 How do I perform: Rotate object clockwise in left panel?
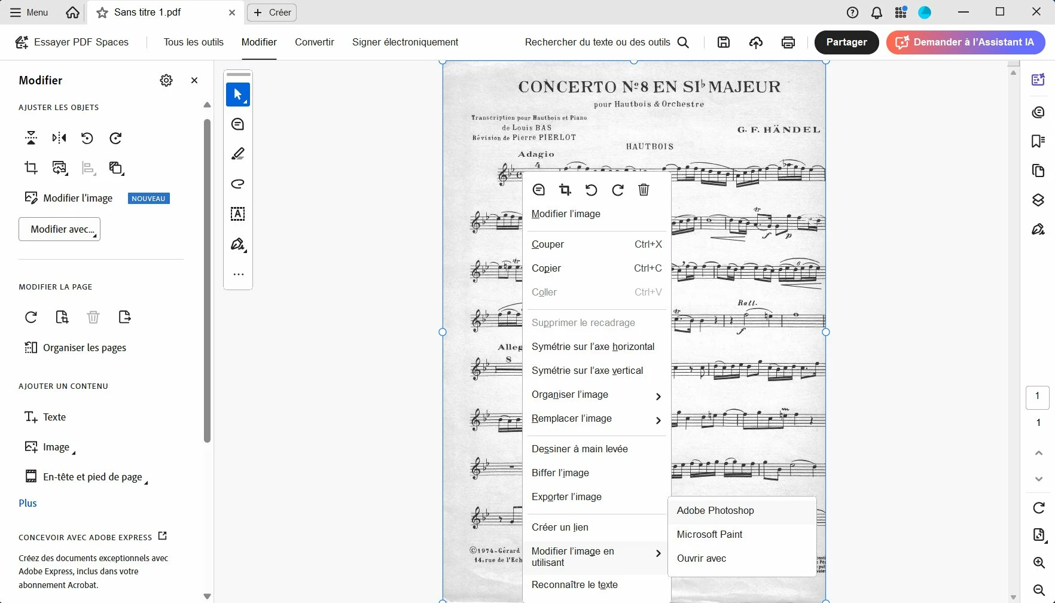point(116,138)
